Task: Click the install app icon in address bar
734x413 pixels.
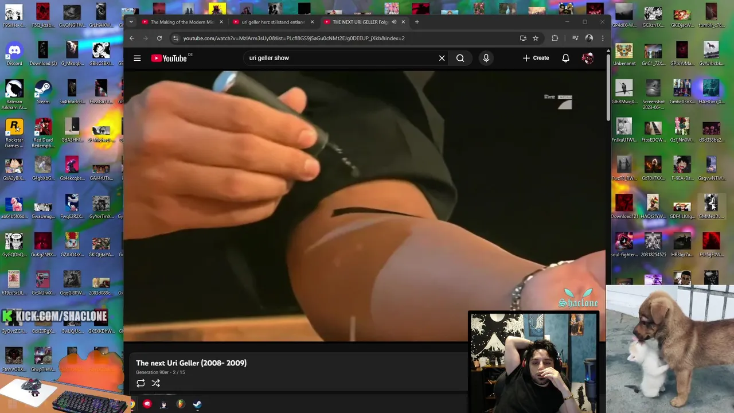Action: click(x=523, y=38)
